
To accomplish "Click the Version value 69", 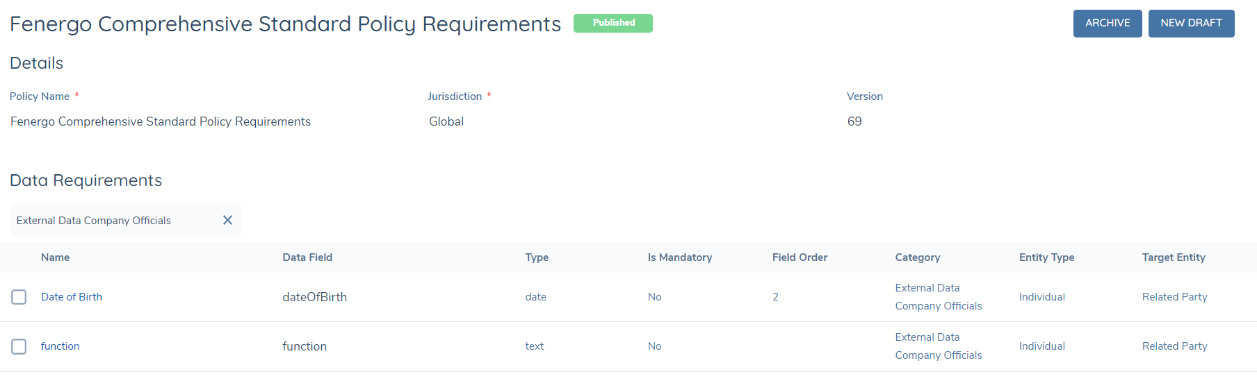I will pyautogui.click(x=854, y=121).
